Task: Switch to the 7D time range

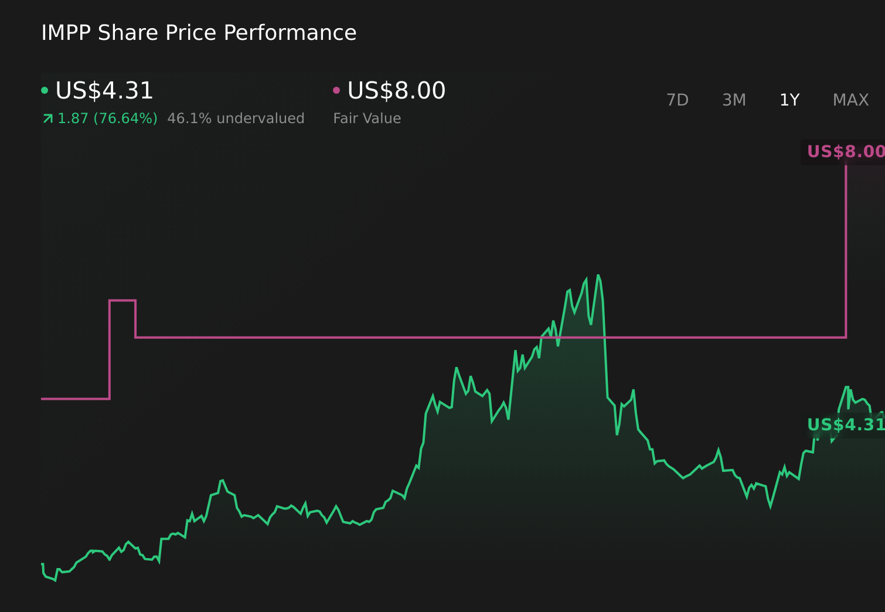Action: [x=678, y=100]
